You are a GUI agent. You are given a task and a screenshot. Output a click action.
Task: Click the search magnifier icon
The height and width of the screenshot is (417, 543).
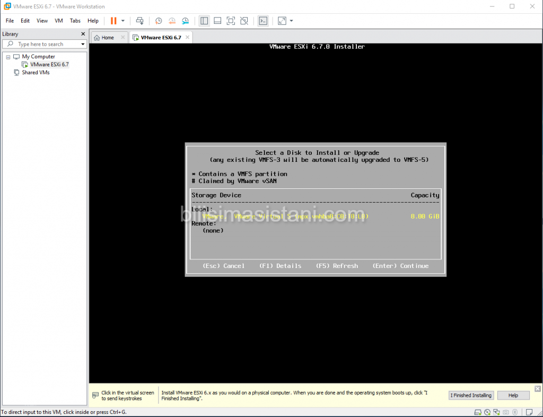[x=11, y=44]
